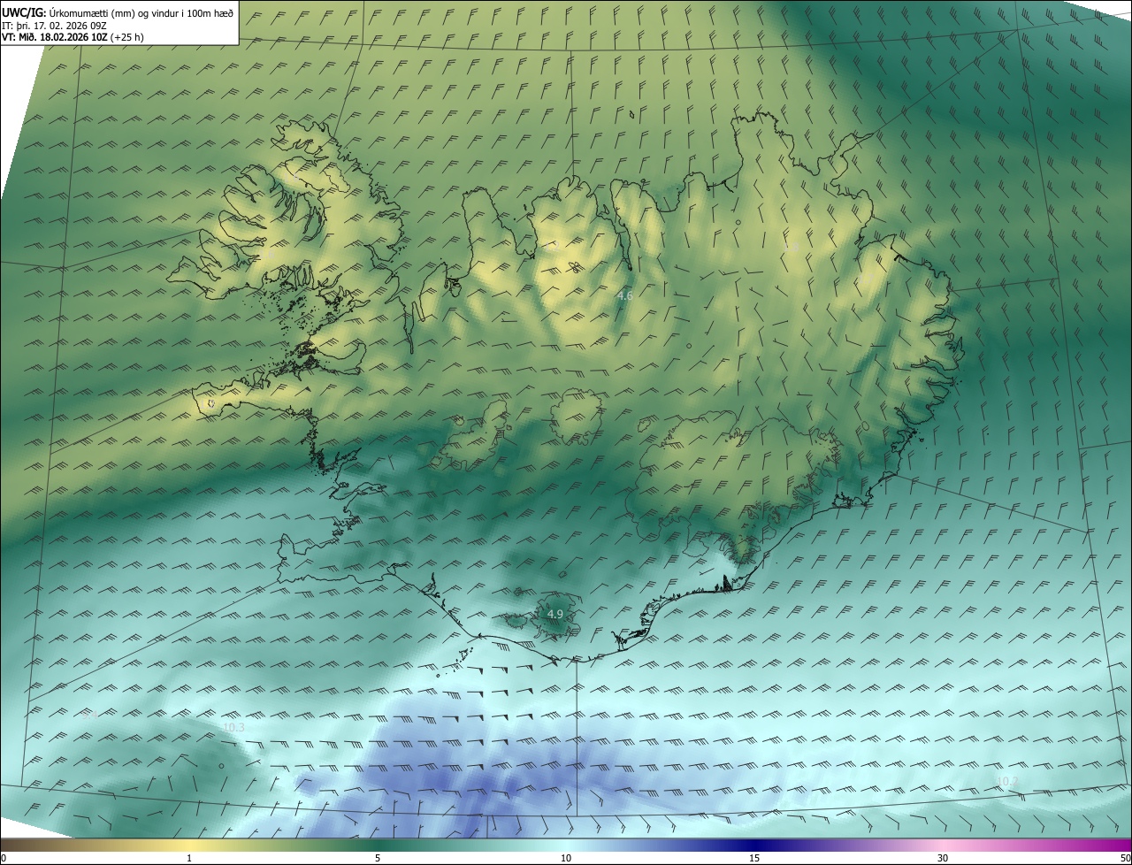
Task: Click the colorbar tick label 30
Action: pos(943,858)
